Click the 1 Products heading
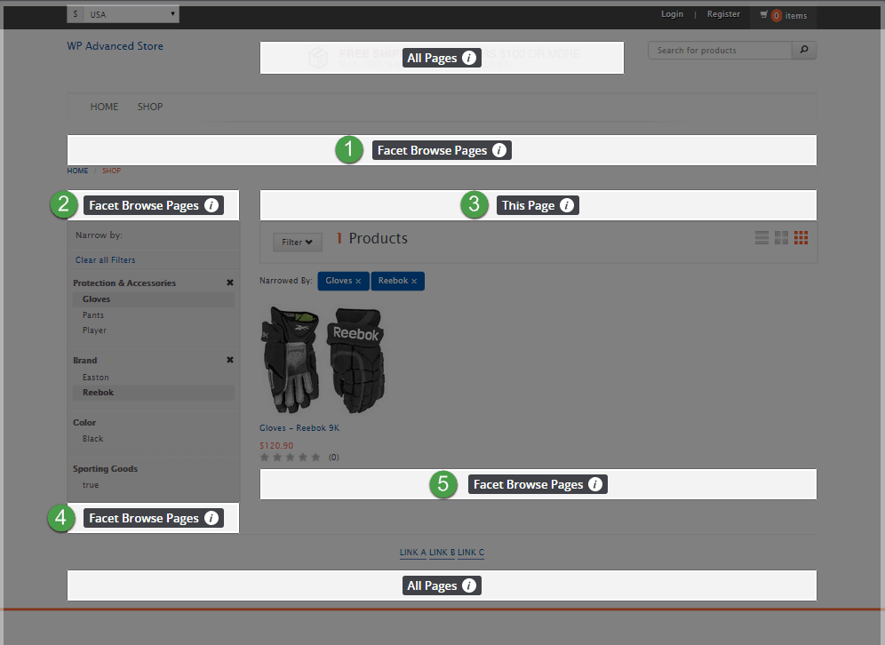Viewport: 885px width, 645px height. coord(372,238)
